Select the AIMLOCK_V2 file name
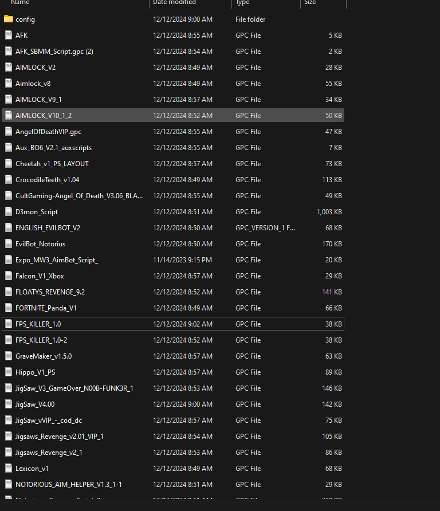Image resolution: width=440 pixels, height=511 pixels. tap(36, 68)
